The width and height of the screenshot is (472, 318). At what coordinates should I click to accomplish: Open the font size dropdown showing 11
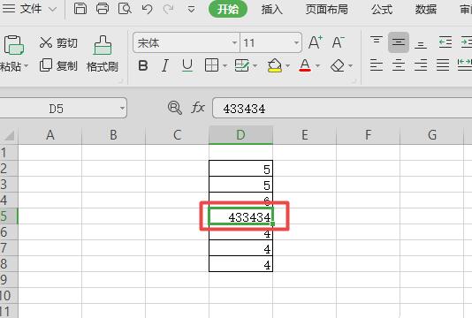point(296,42)
